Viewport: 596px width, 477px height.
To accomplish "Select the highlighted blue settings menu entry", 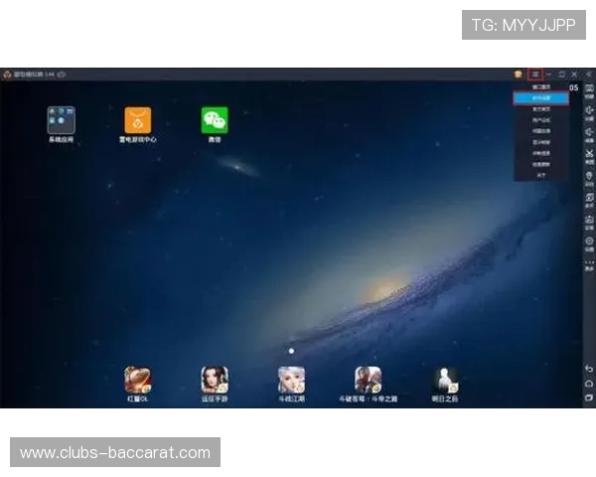I will click(540, 98).
